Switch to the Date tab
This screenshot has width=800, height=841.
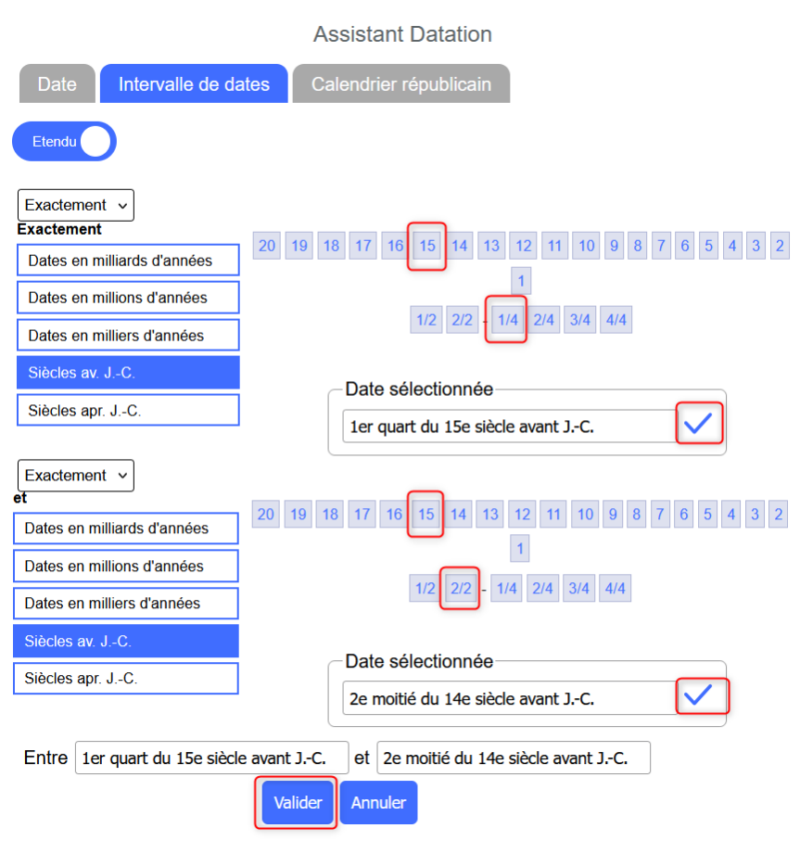(x=57, y=84)
